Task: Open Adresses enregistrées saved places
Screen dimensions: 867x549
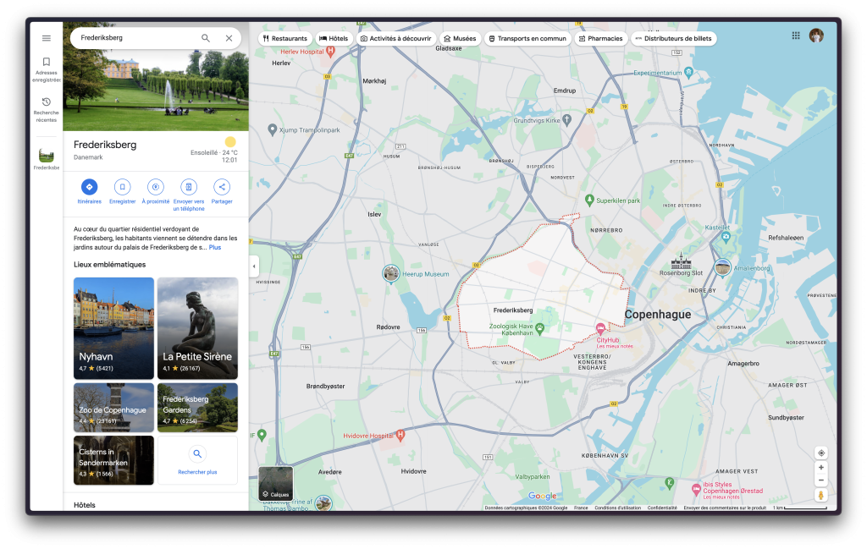Action: [x=47, y=69]
